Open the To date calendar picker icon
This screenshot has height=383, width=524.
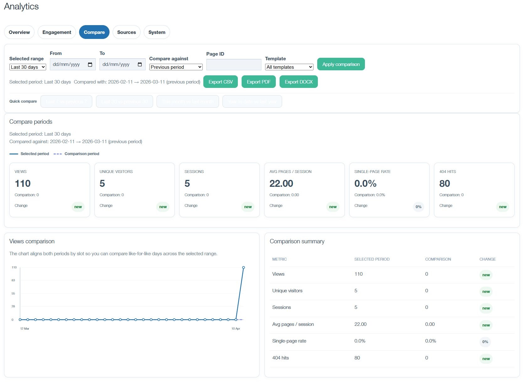tap(140, 65)
